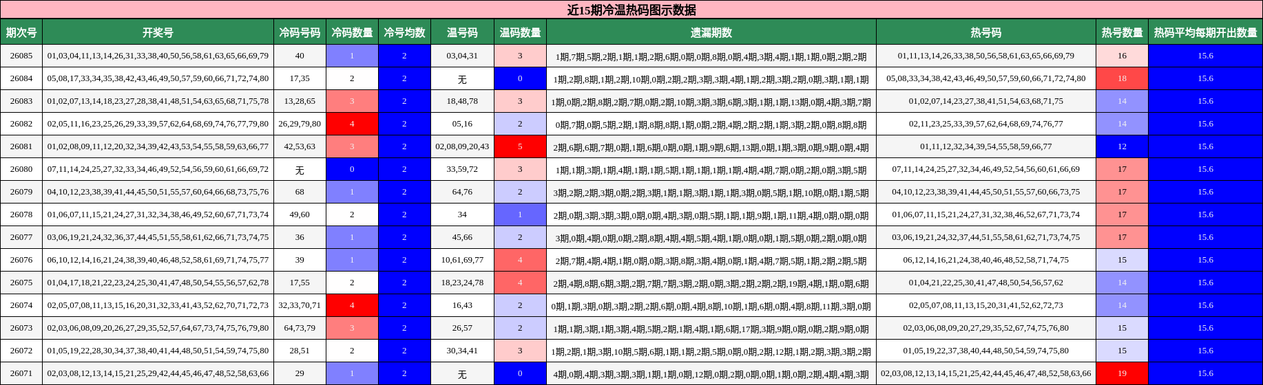Click drawn numbers starting 07,11,14 in row 26080
The height and width of the screenshot is (385, 1263).
click(x=158, y=169)
